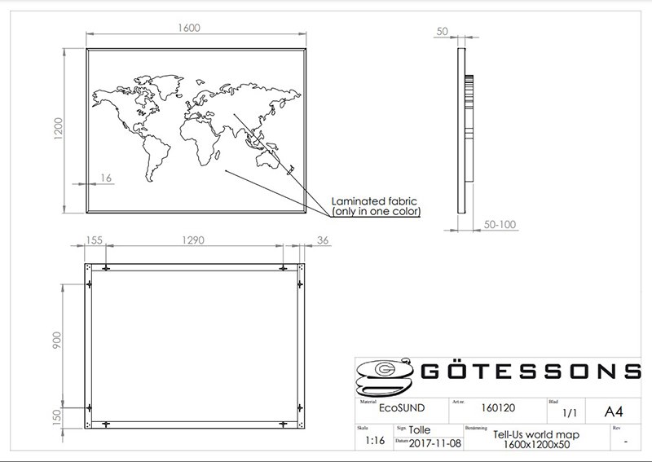
Task: Click the 16 frame thickness dimension
Action: click(105, 177)
